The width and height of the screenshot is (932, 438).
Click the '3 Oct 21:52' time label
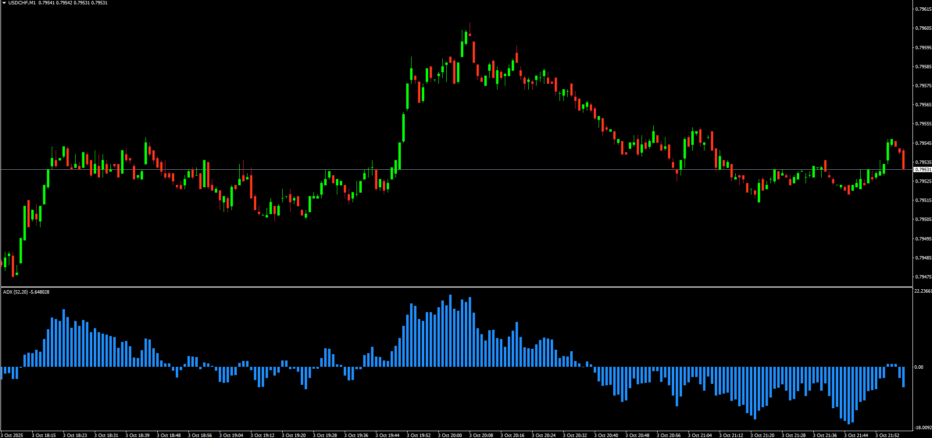pos(887,435)
